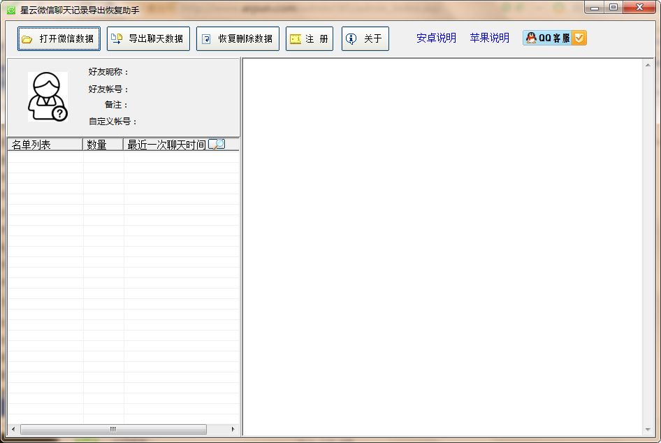Click the chat panel scroll down arrow
This screenshot has height=443, width=661.
[x=648, y=430]
